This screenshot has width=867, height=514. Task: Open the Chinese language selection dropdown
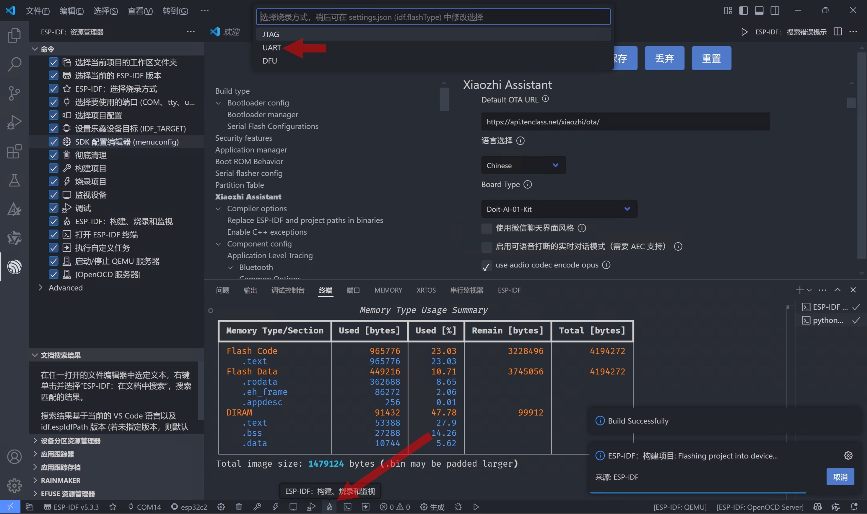(523, 165)
